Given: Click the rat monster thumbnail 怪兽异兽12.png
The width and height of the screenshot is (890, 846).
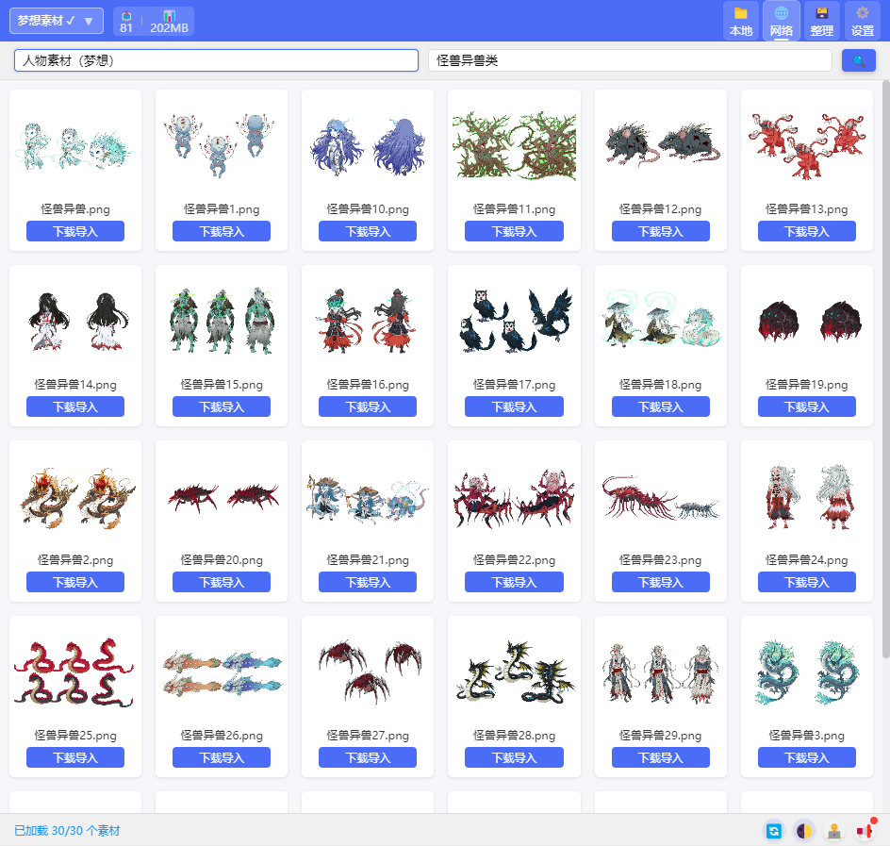Looking at the screenshot, I should tap(661, 145).
